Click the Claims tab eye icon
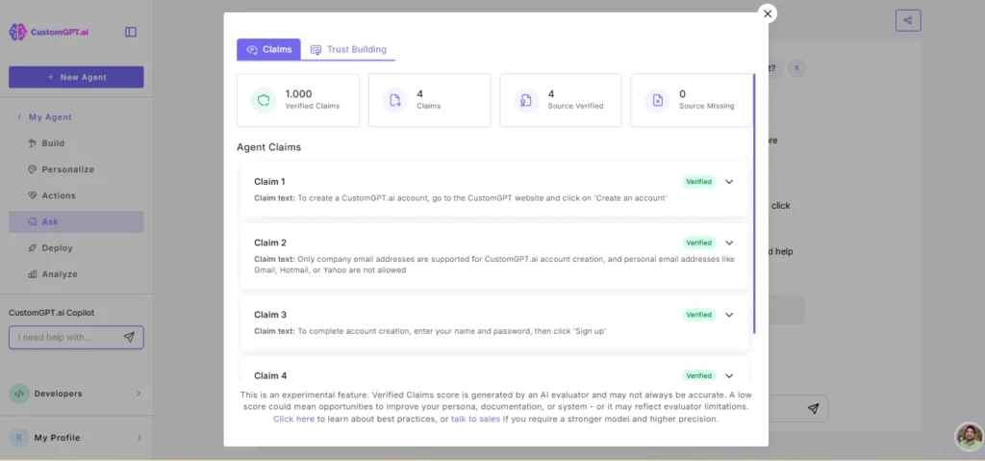This screenshot has width=985, height=461. coord(252,50)
